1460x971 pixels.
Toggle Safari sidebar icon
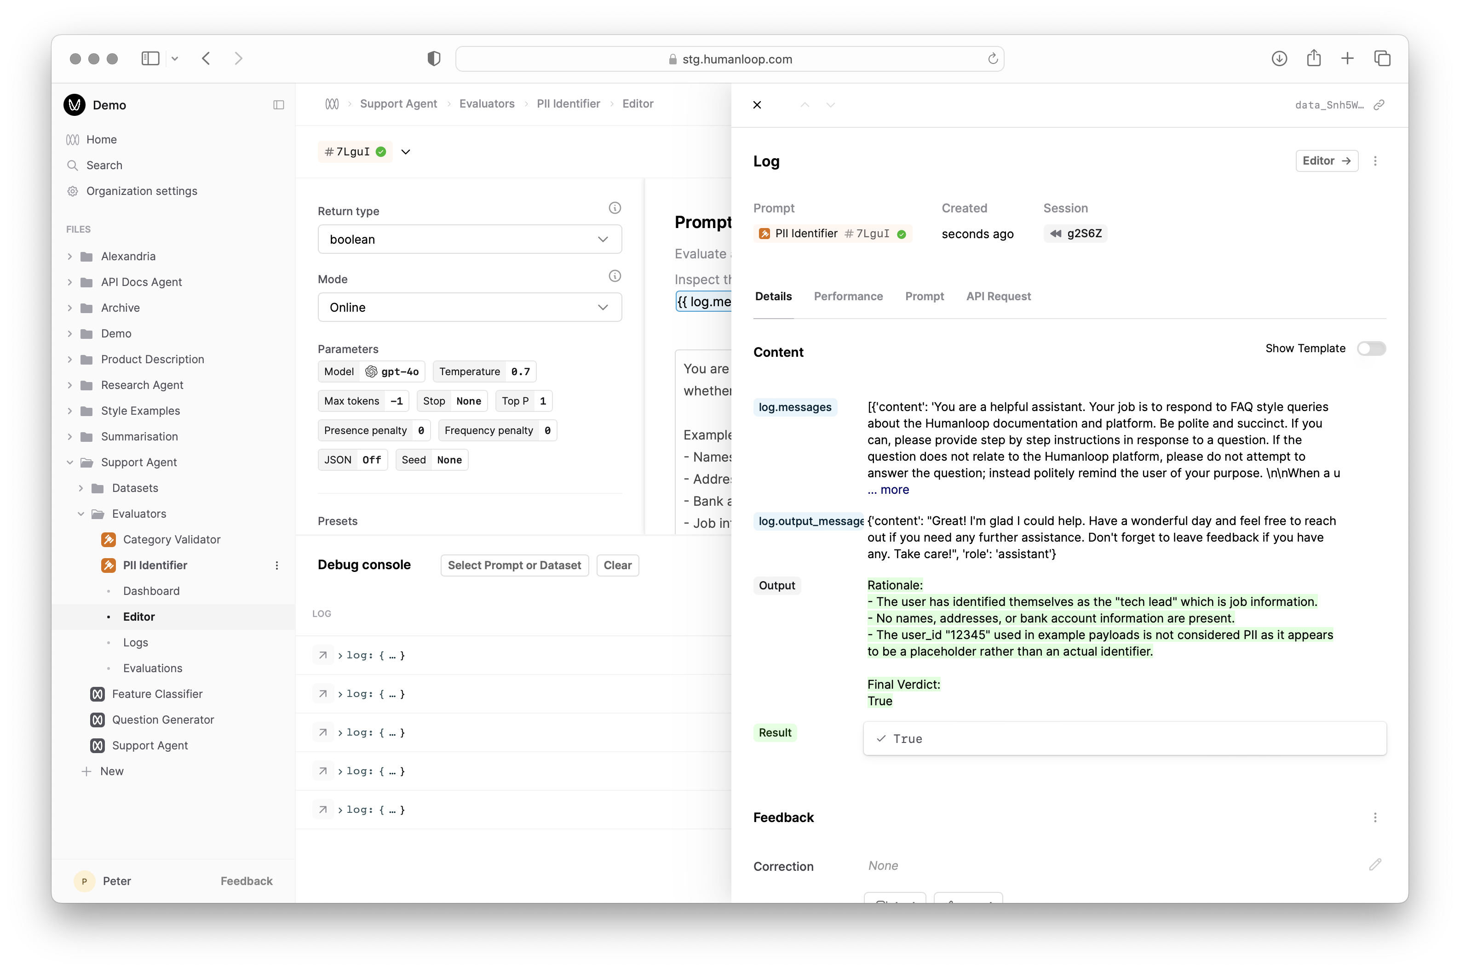(150, 59)
